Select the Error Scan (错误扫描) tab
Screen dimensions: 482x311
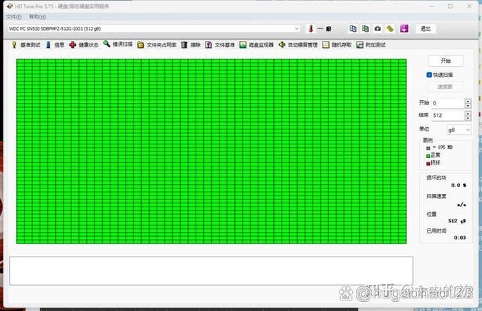click(x=118, y=44)
